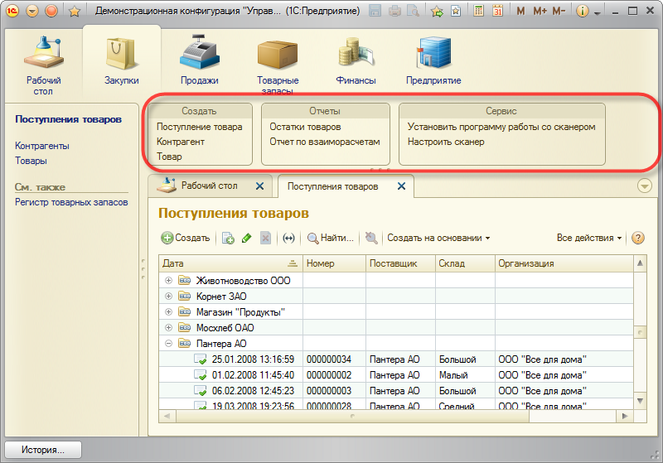Click the История button
The image size is (663, 463).
coord(43,450)
